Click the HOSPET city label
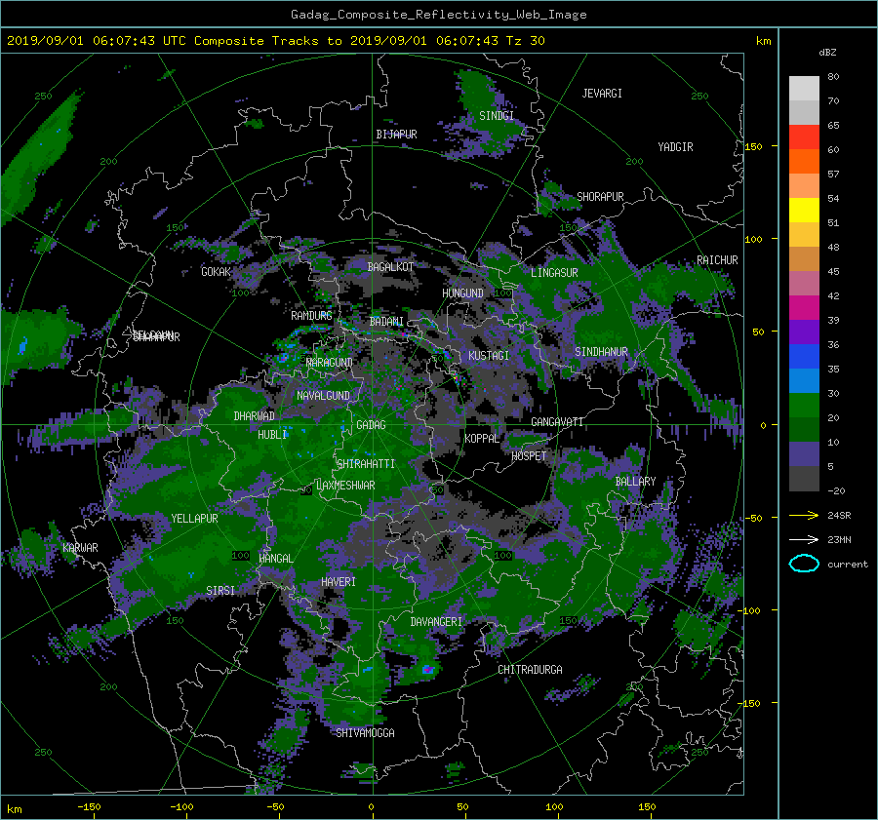This screenshot has height=820, width=878. pyautogui.click(x=529, y=456)
